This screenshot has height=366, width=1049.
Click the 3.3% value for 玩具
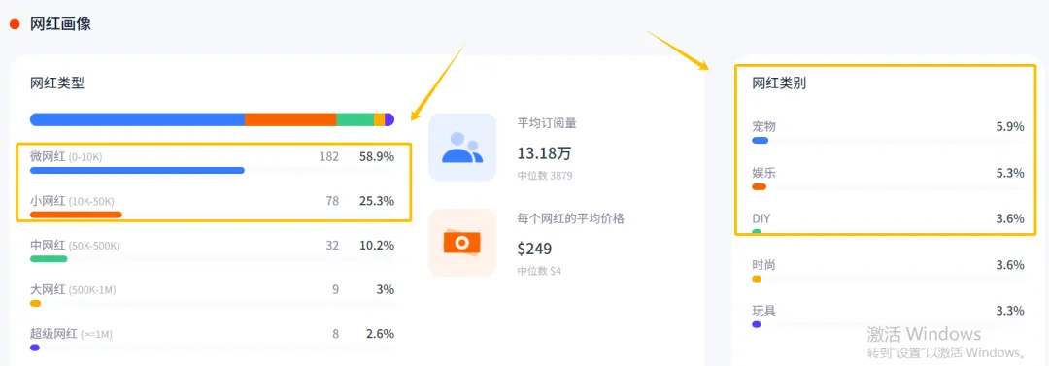click(x=1010, y=311)
